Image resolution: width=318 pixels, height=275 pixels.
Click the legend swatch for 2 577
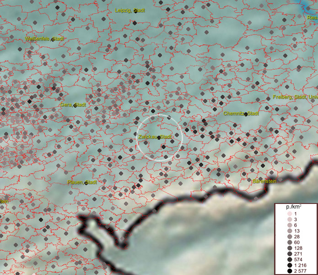(x=290, y=271)
